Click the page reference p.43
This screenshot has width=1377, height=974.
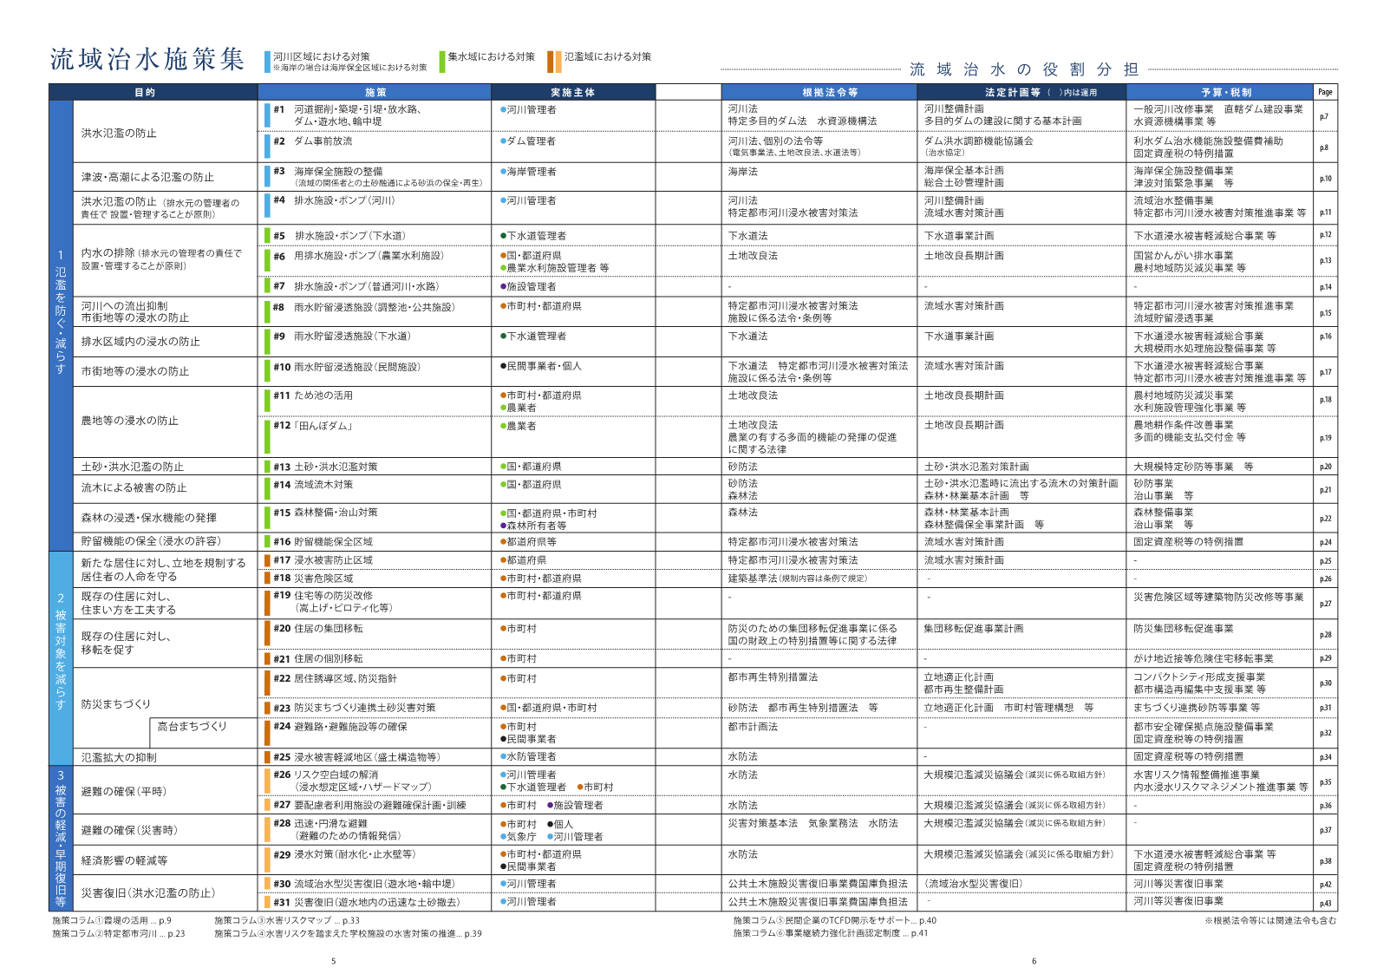(x=1326, y=903)
